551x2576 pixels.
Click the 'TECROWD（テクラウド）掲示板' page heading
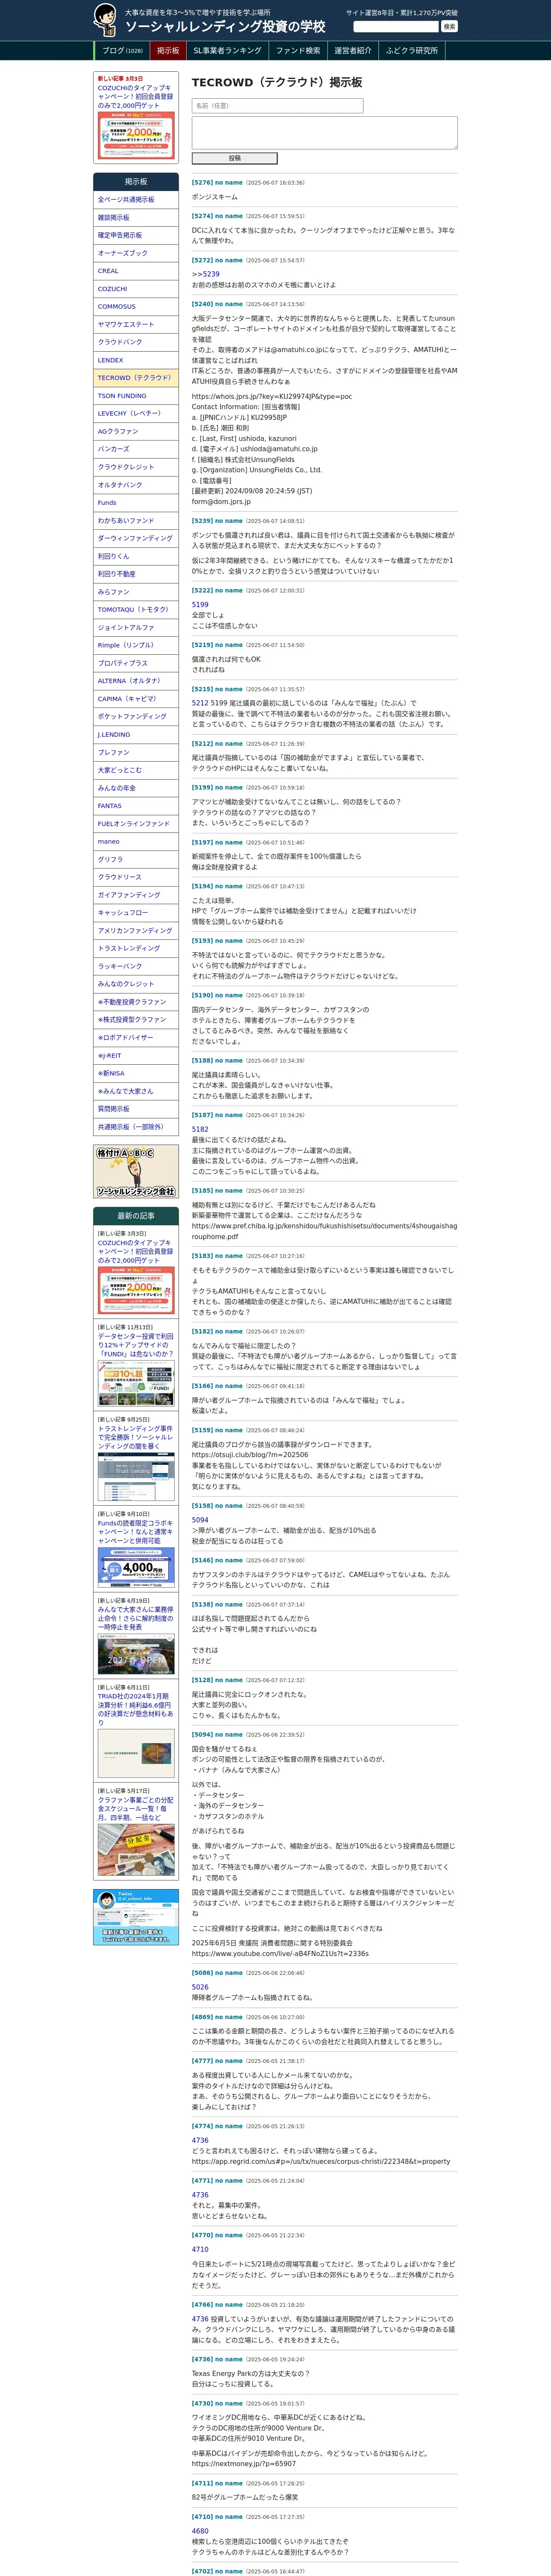[277, 82]
